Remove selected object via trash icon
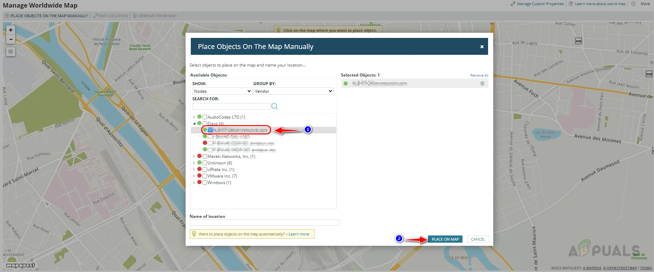 [482, 83]
